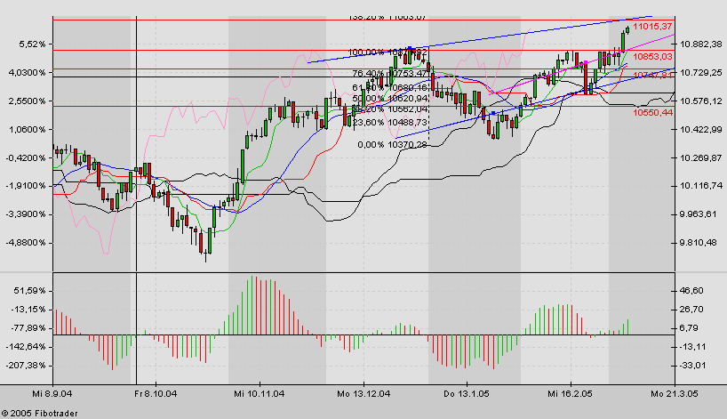
Task: Click the Mo 21.3.05 date label
Action: point(672,391)
